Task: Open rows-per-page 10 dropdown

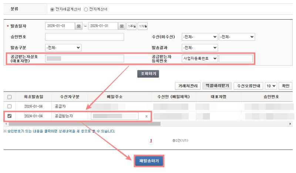Action: [271, 86]
